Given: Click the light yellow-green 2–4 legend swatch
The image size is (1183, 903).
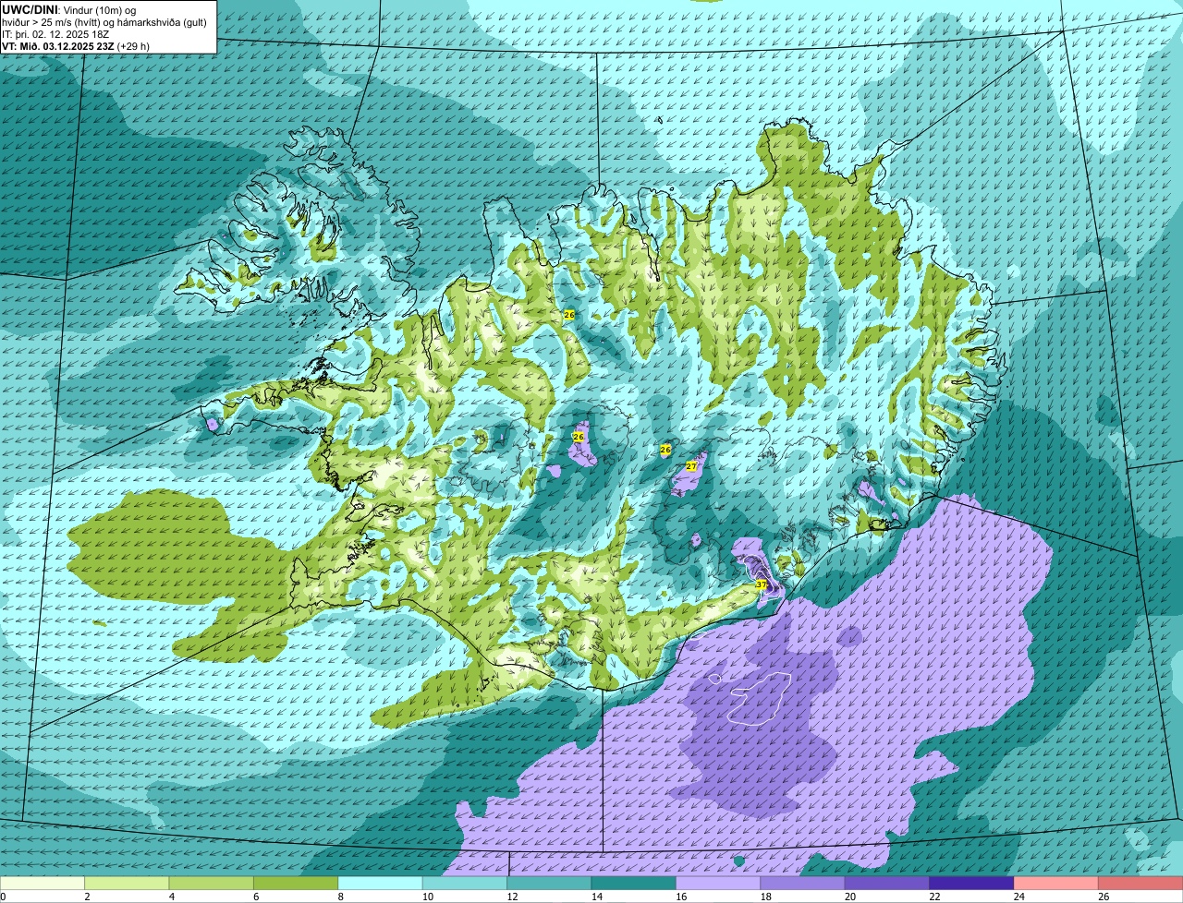Looking at the screenshot, I should coord(127,884).
